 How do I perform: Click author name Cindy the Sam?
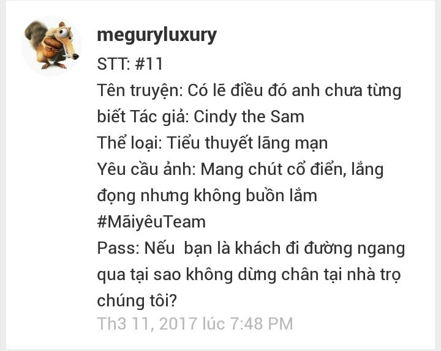click(249, 117)
